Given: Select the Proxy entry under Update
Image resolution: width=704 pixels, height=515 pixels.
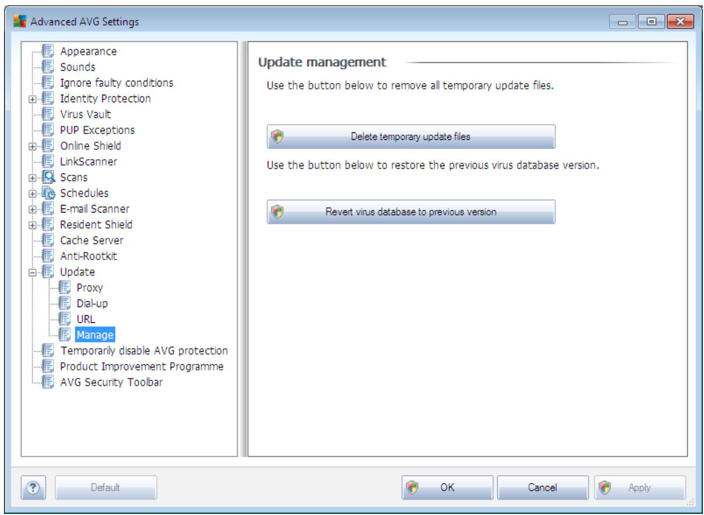Looking at the screenshot, I should 90,287.
